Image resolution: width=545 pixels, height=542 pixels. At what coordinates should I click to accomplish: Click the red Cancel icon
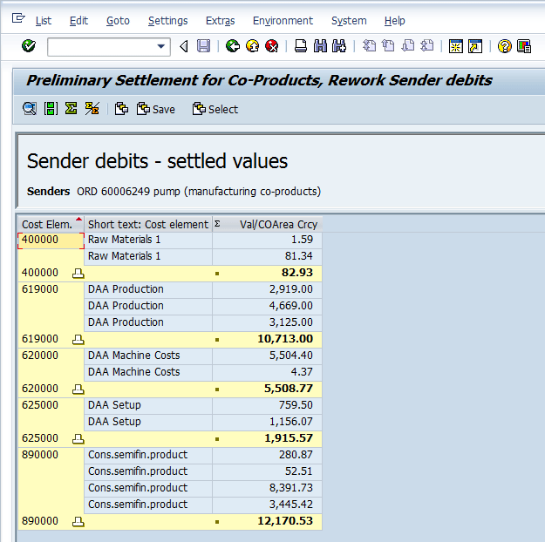[x=272, y=46]
